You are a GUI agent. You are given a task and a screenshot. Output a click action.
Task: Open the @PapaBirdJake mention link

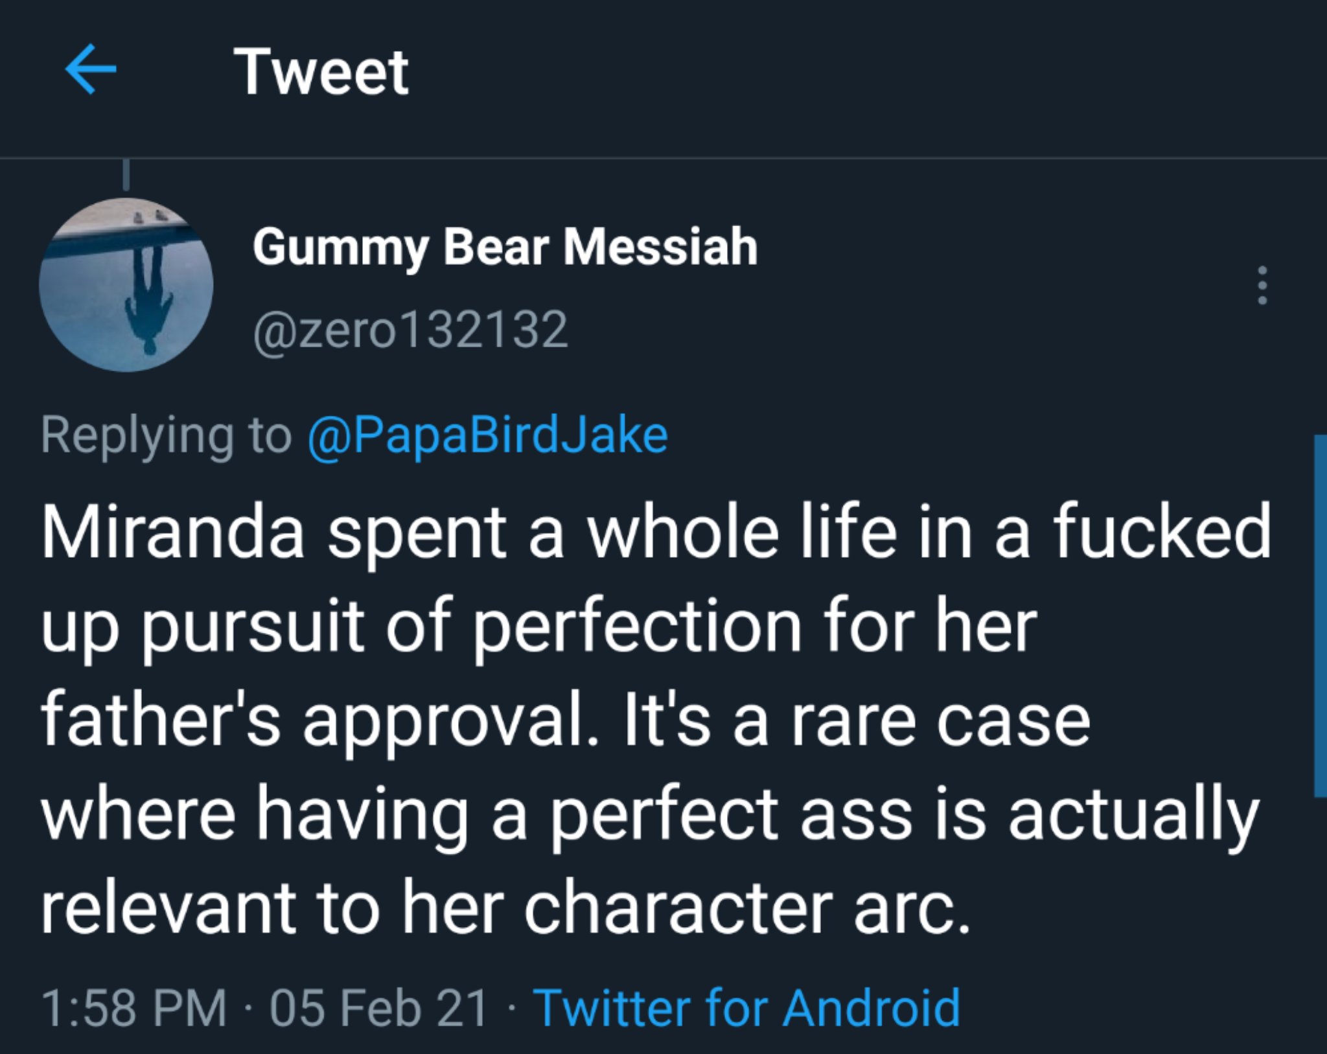487,435
